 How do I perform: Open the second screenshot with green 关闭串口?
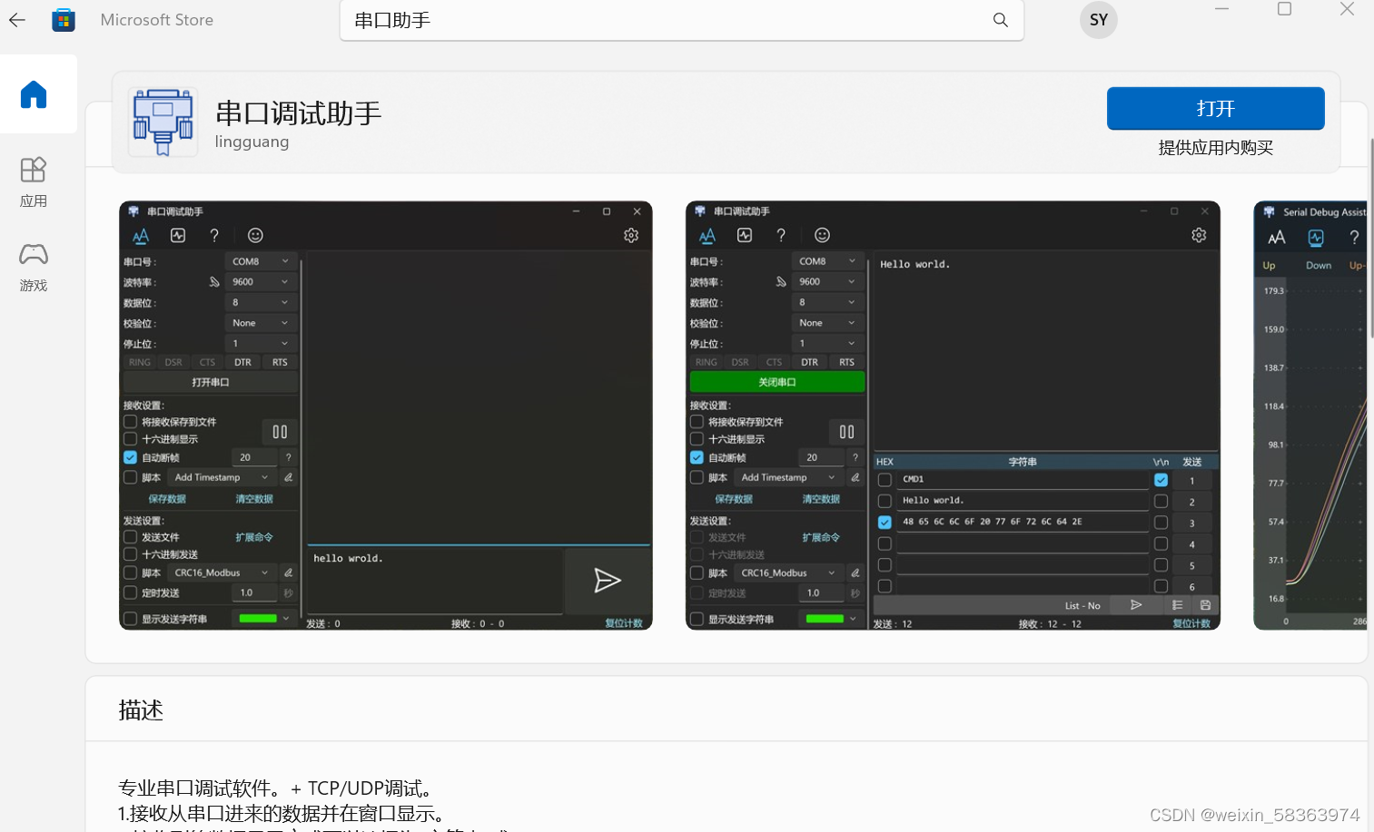[x=953, y=416]
